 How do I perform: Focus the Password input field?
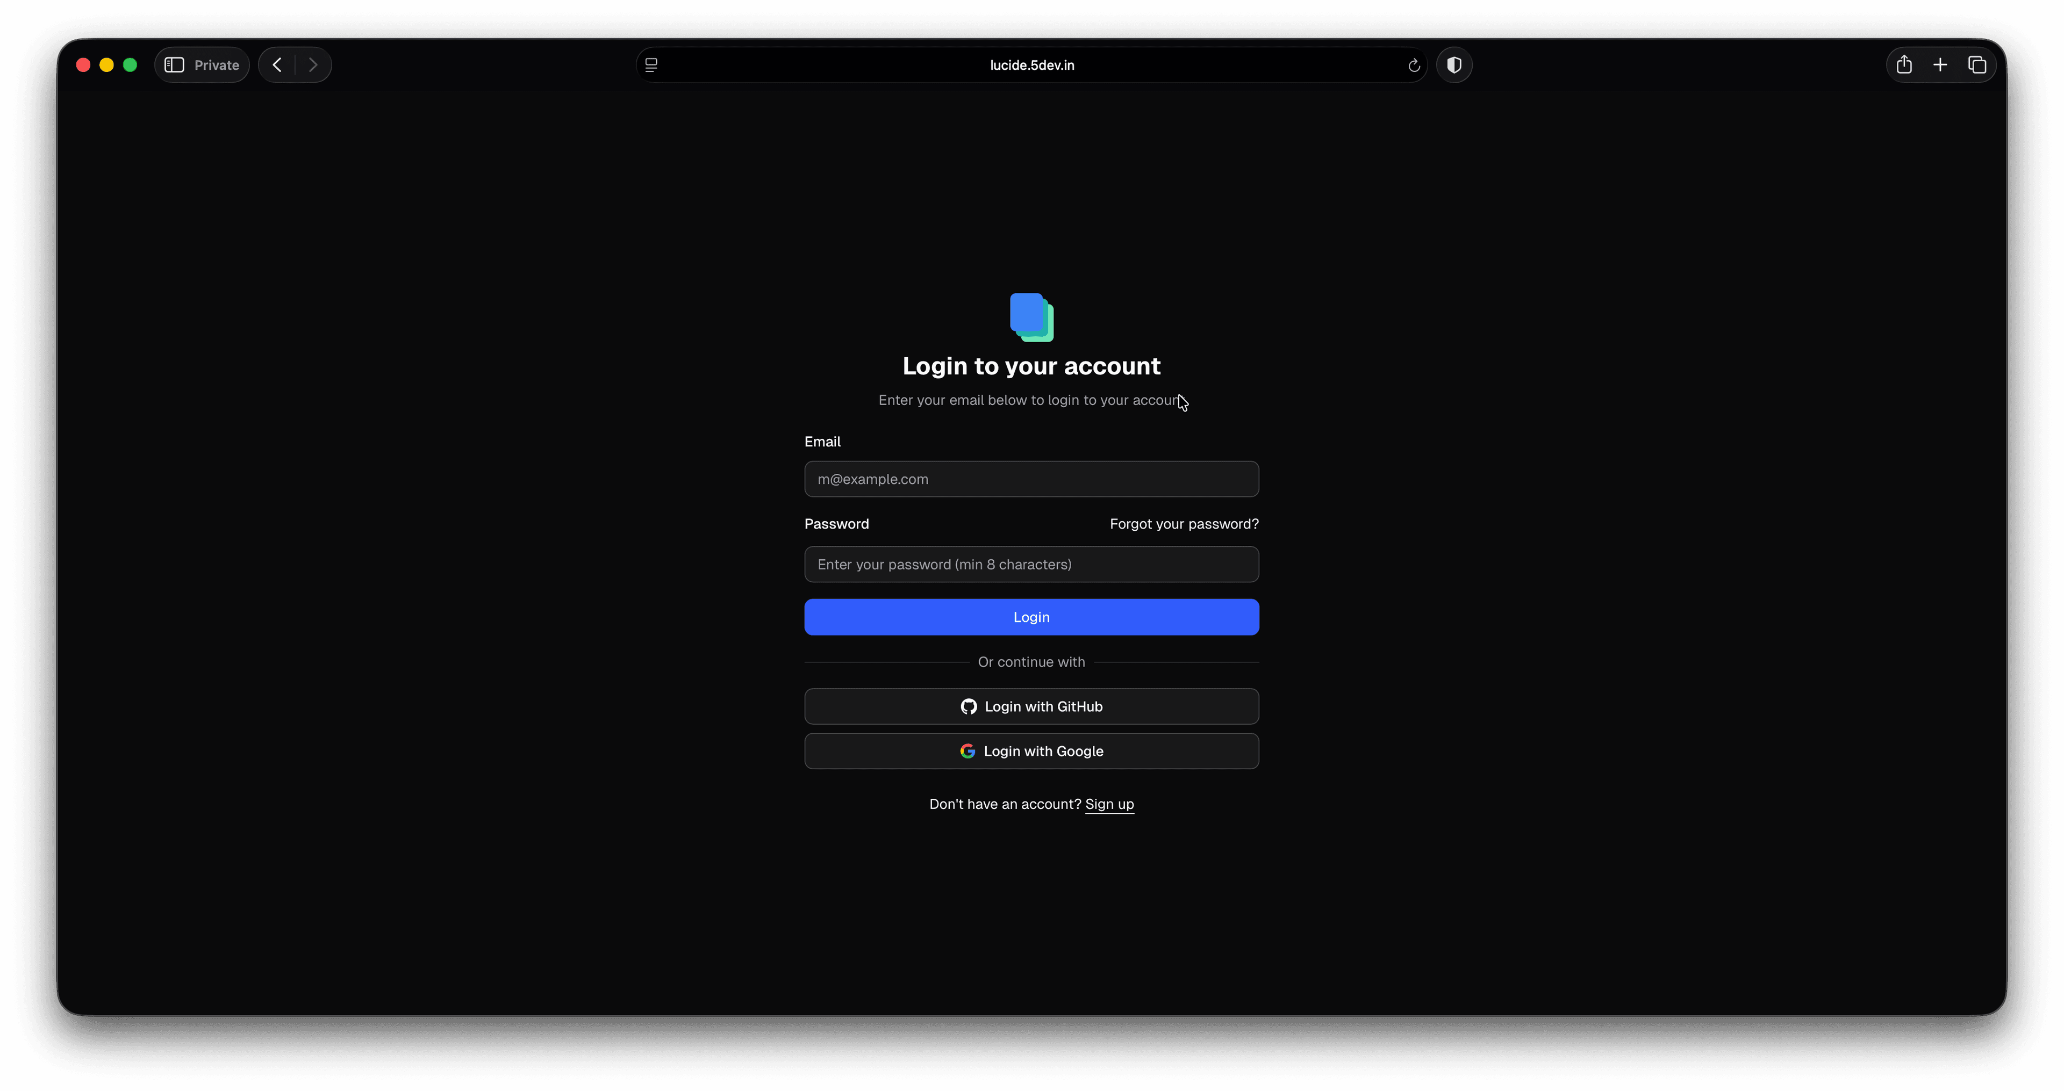(x=1031, y=564)
